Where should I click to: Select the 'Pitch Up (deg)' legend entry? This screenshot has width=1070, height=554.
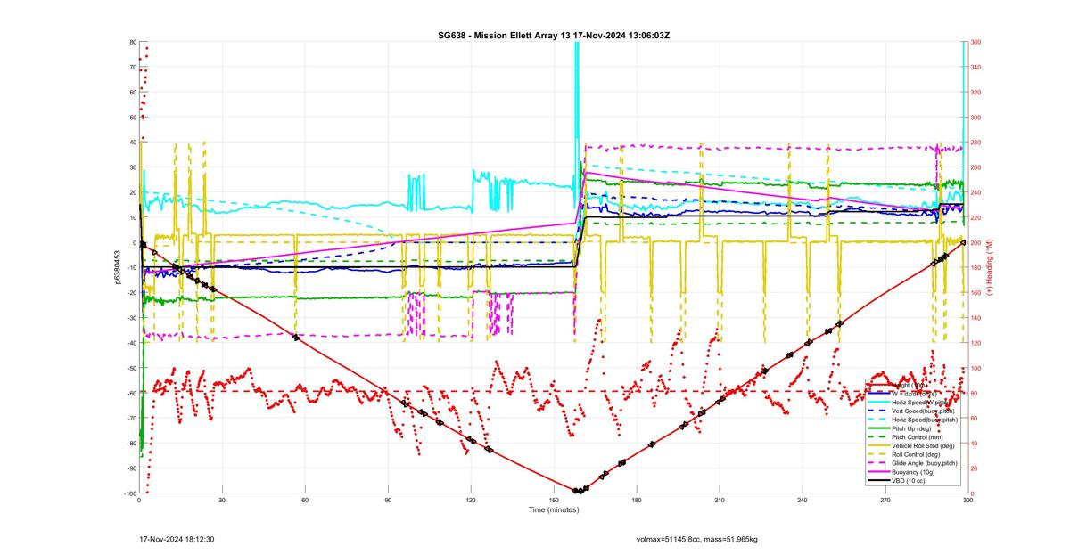[x=911, y=428]
